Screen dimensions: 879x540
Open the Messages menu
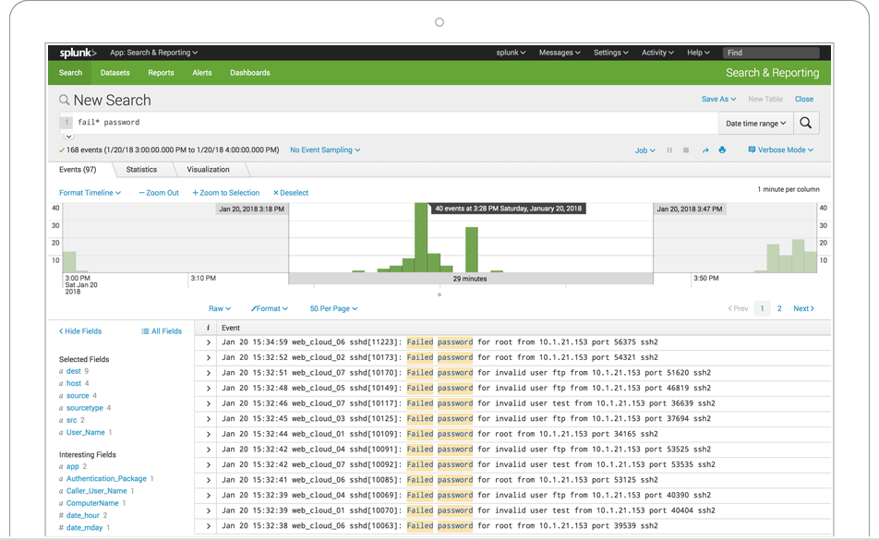pyautogui.click(x=560, y=53)
